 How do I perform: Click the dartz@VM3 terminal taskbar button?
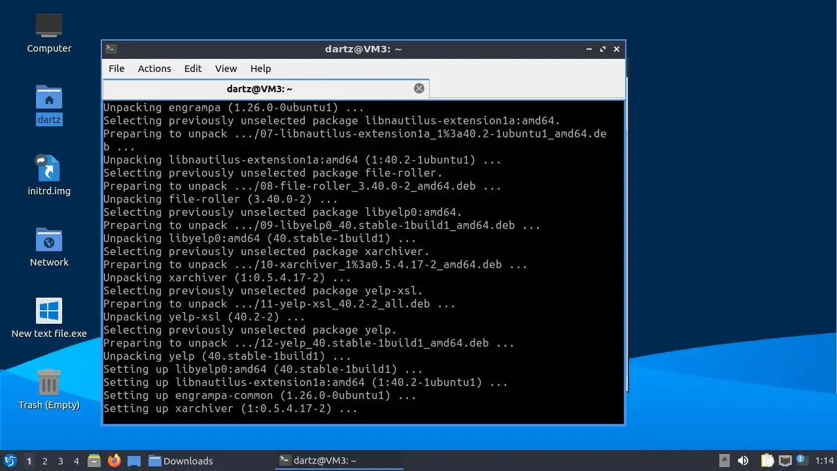(x=338, y=461)
